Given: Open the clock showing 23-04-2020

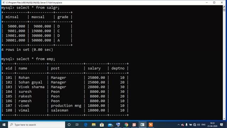Looking at the screenshot, I should (212, 125).
